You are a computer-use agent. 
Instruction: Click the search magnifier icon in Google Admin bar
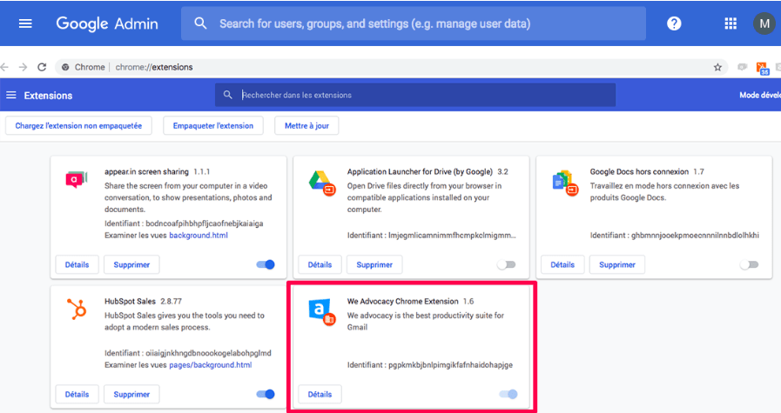tap(200, 23)
